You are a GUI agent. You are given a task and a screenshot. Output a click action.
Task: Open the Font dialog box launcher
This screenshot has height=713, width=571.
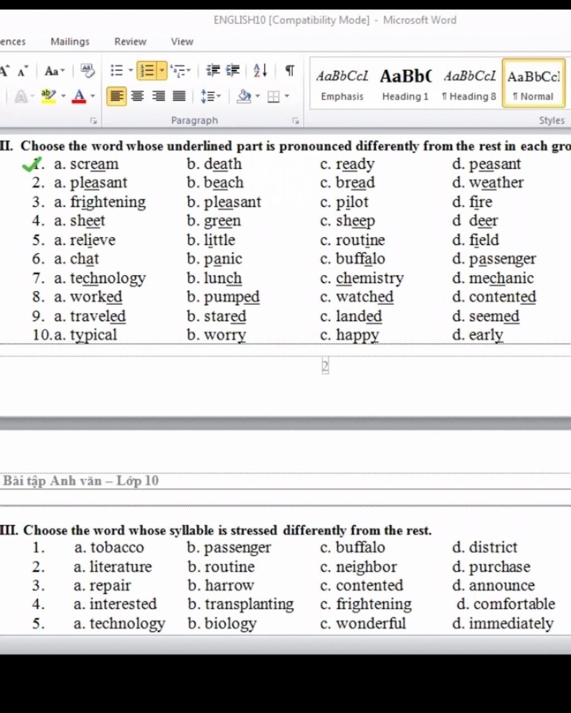click(x=93, y=121)
